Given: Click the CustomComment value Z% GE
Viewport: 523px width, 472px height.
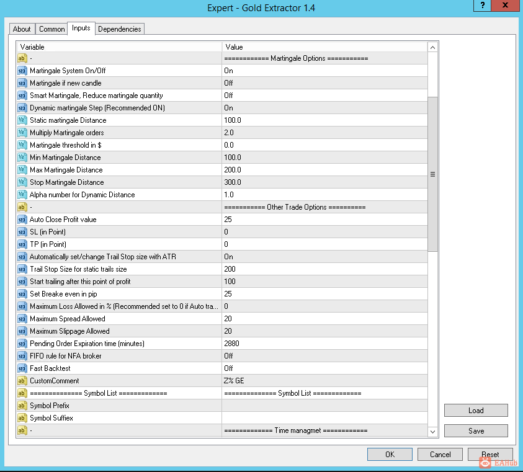Looking at the screenshot, I should [324, 381].
